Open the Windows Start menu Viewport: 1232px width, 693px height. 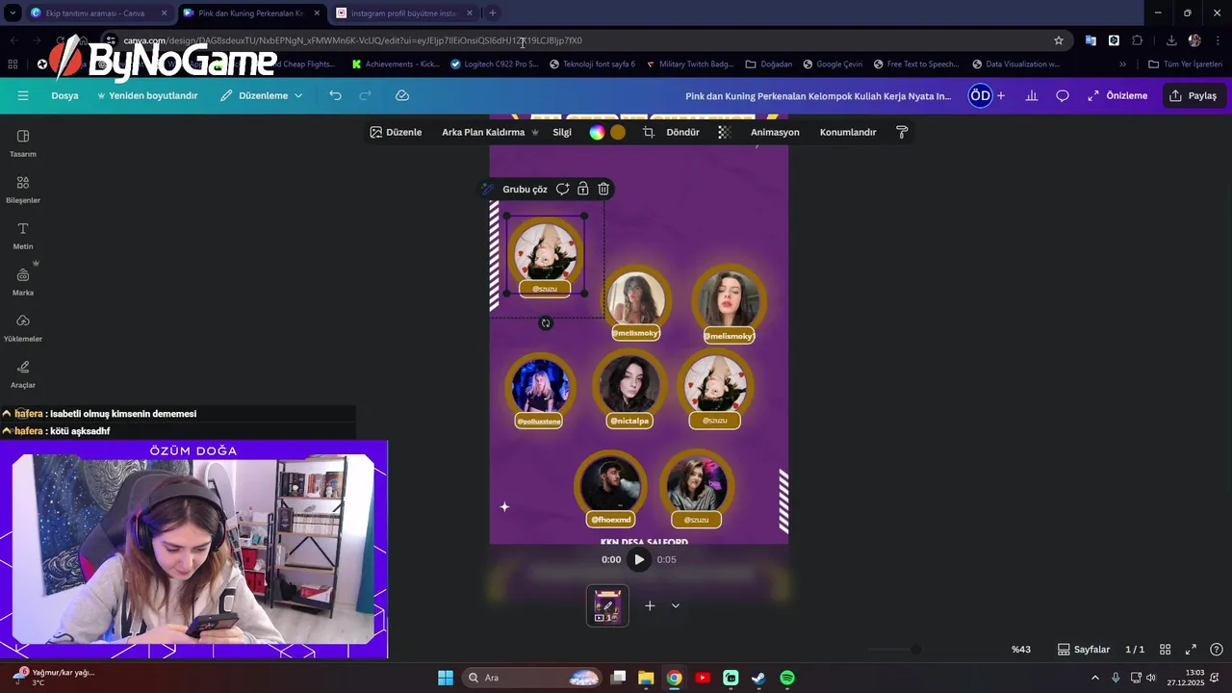point(446,678)
